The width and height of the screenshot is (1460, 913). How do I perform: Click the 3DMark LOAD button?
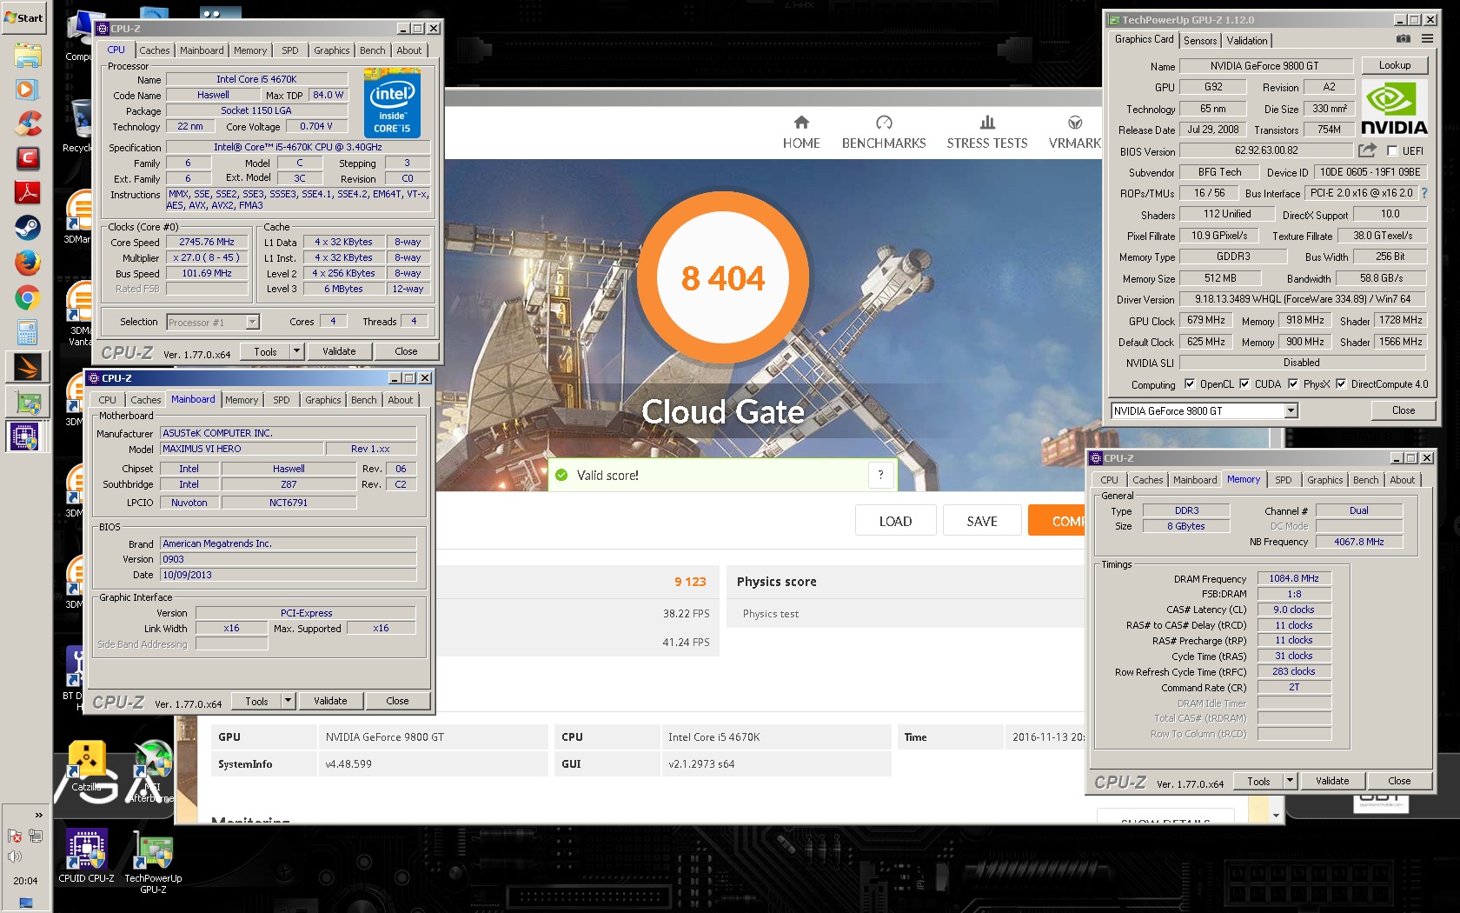[x=895, y=521]
